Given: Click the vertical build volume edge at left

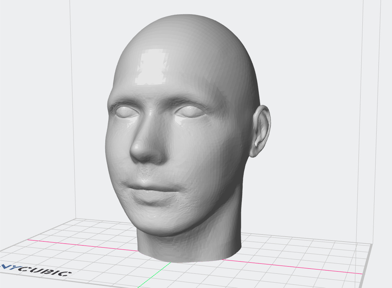Looking at the screenshot, I should coord(72,115).
